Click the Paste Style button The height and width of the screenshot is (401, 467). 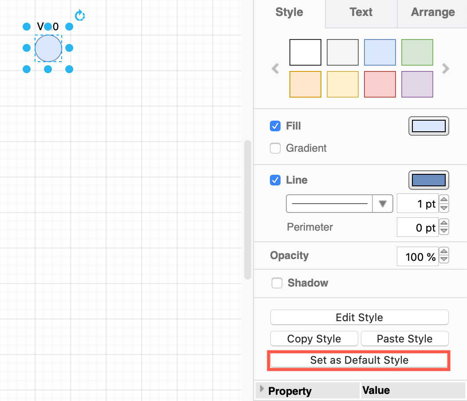[x=404, y=338]
